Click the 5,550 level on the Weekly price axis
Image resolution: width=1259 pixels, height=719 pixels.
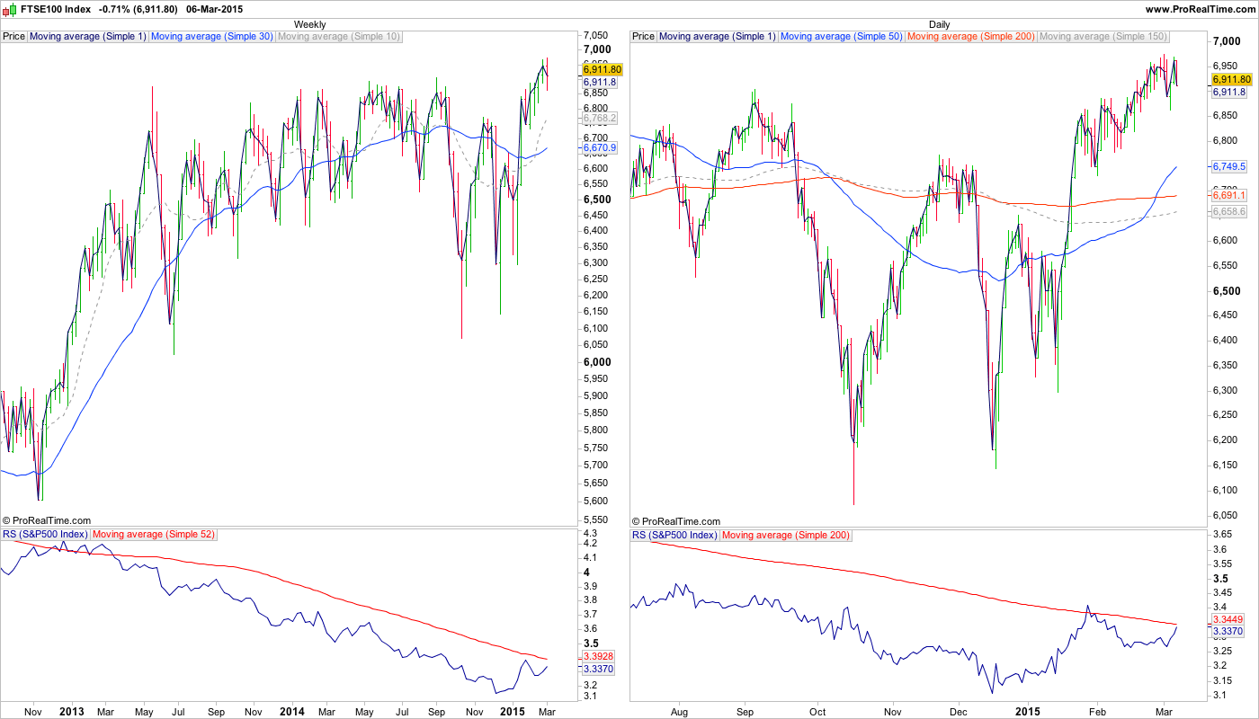click(x=597, y=520)
